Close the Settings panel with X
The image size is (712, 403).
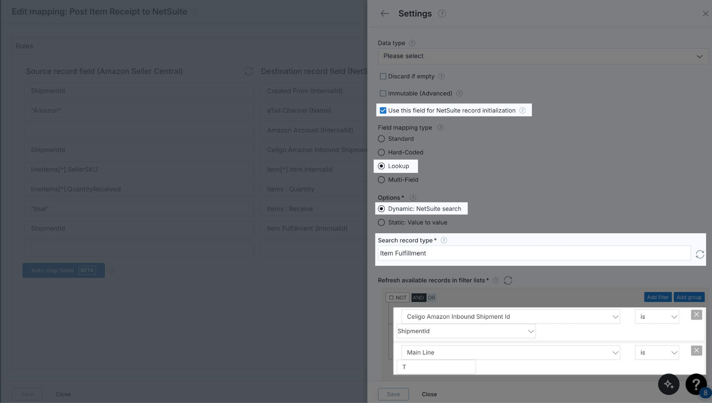[x=705, y=14]
